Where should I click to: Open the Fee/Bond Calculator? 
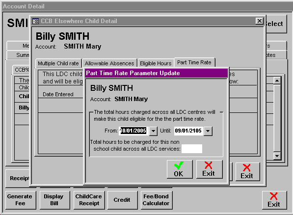[x=156, y=200]
